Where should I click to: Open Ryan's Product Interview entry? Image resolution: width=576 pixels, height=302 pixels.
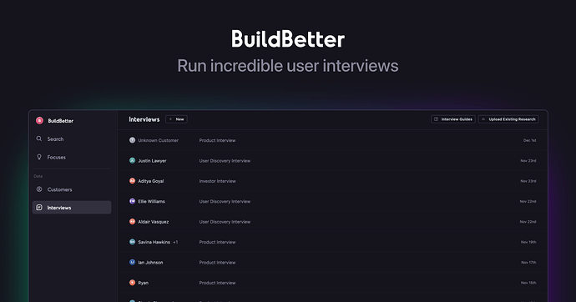coord(332,283)
